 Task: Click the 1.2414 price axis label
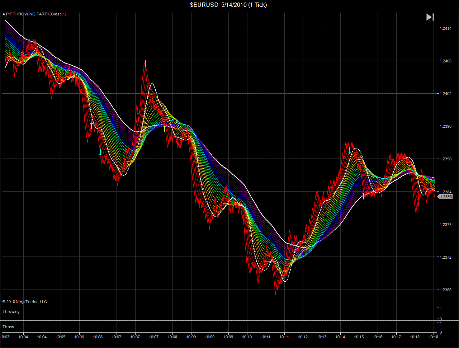446,28
